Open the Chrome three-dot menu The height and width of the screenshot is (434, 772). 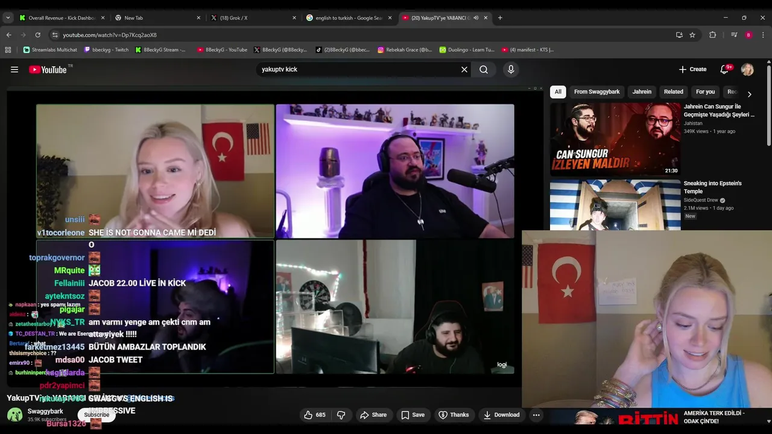pyautogui.click(x=763, y=35)
